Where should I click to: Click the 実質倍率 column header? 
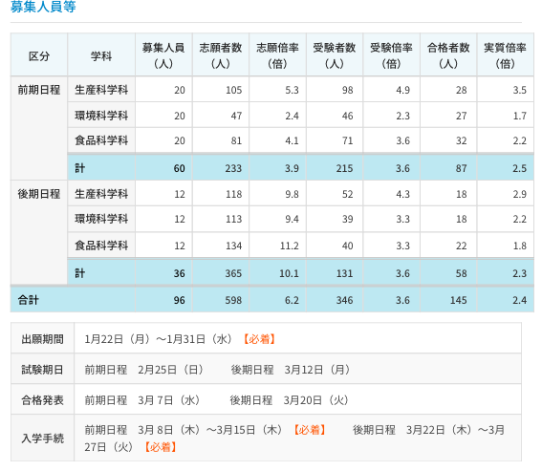tap(505, 55)
